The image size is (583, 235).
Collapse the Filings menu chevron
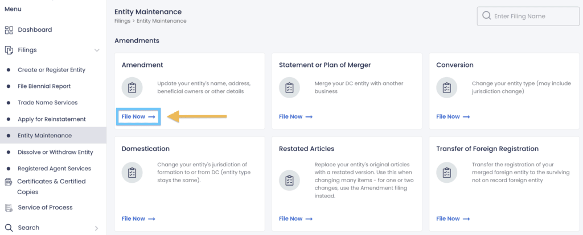[x=97, y=50]
